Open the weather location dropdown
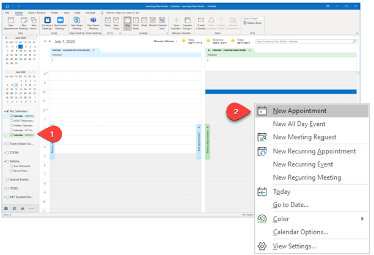The image size is (374, 255). (176, 42)
